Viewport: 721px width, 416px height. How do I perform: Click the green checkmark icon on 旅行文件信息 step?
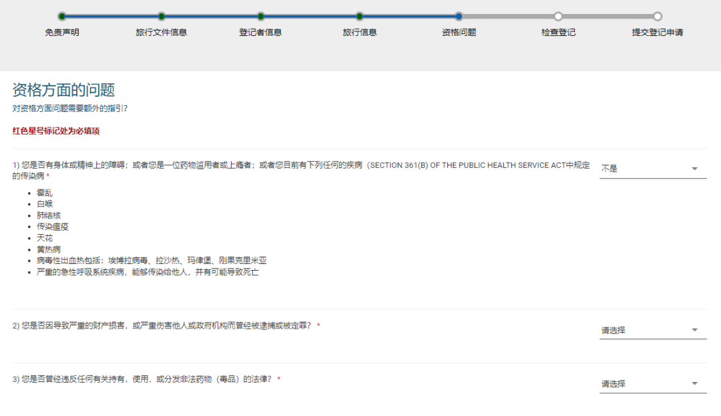162,15
